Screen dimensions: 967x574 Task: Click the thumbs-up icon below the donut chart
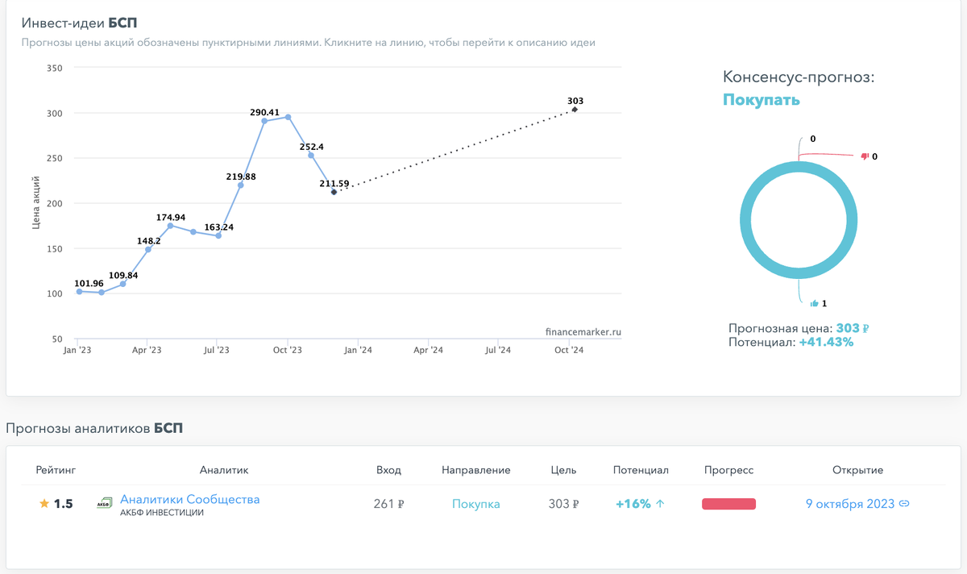pyautogui.click(x=815, y=303)
